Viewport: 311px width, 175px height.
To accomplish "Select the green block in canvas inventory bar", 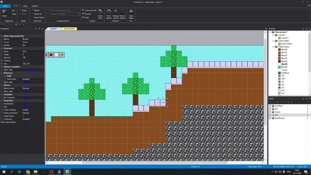I will pyautogui.click(x=62, y=55).
